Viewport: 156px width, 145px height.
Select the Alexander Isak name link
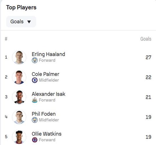(x=49, y=94)
